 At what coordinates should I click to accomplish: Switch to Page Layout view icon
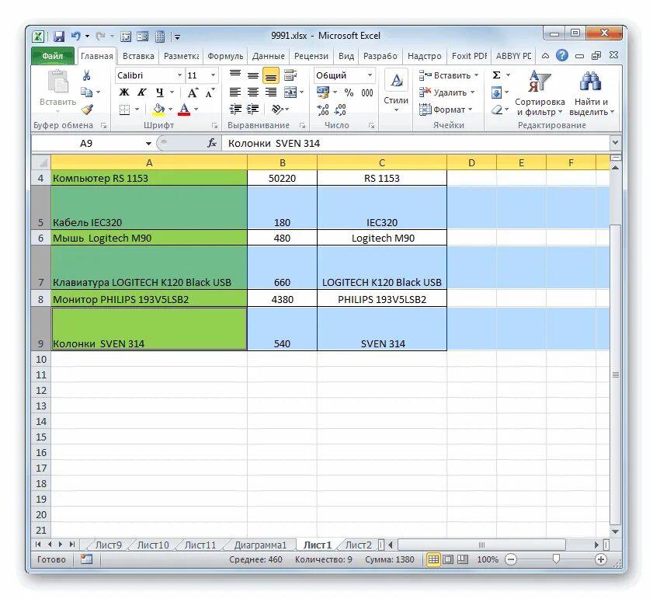pyautogui.click(x=448, y=560)
